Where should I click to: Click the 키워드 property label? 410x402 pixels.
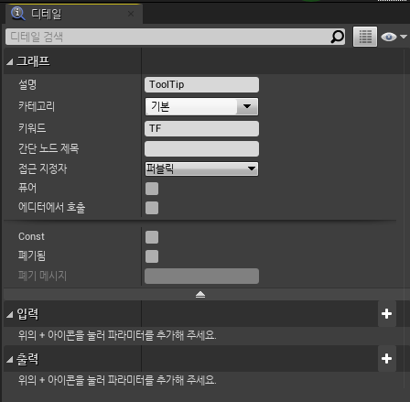[x=32, y=128]
